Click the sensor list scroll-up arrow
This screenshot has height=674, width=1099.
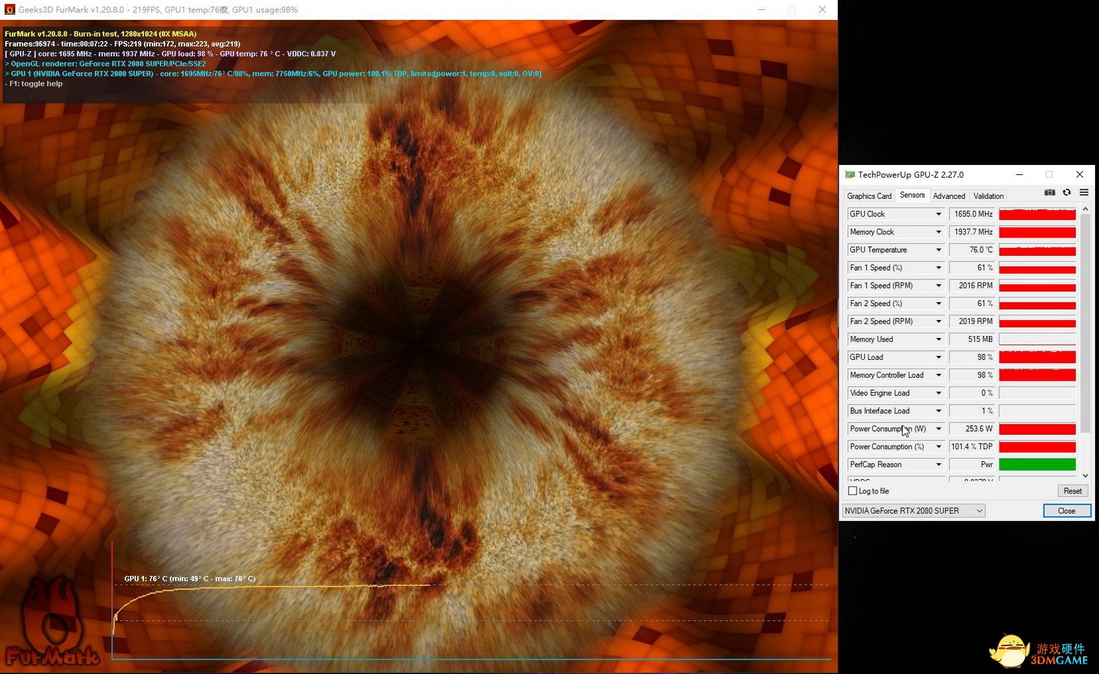point(1085,210)
